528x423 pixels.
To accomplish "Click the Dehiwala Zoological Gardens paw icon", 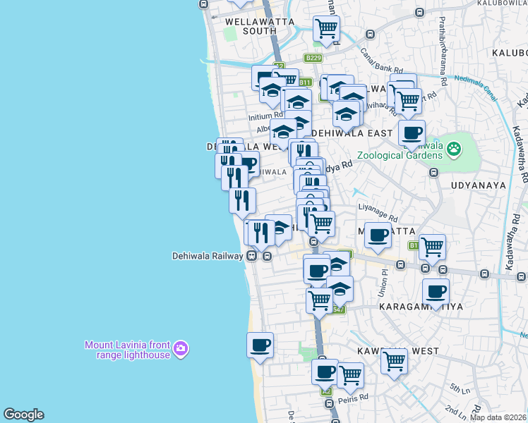I will tap(454, 149).
